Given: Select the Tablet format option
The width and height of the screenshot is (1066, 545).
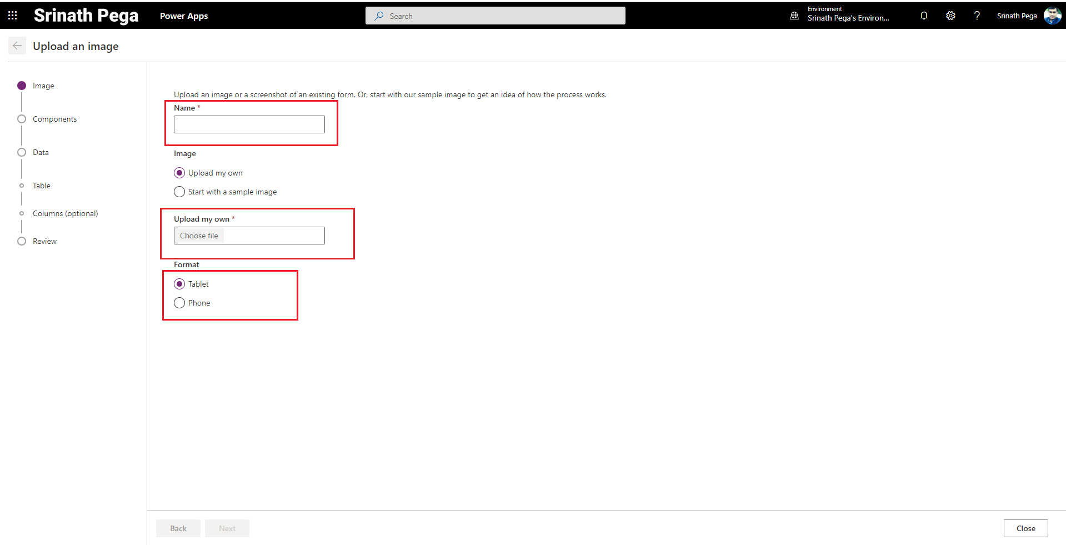Looking at the screenshot, I should (x=179, y=284).
